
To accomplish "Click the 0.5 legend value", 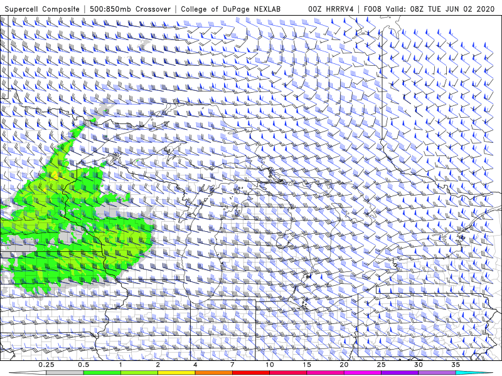I will (83, 365).
